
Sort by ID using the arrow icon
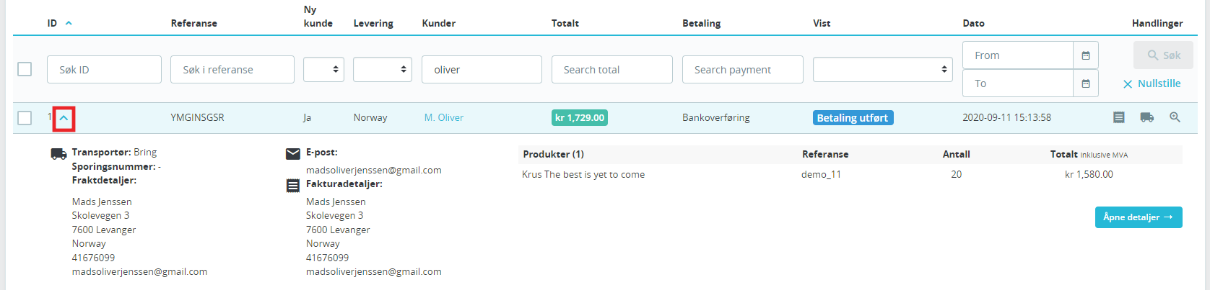point(69,23)
